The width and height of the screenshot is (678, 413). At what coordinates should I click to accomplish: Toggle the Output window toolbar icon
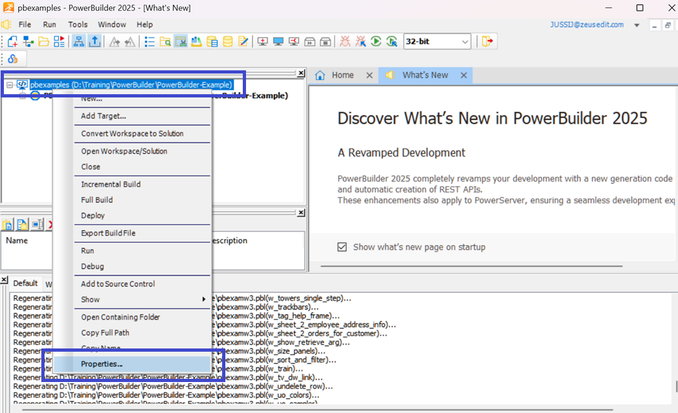click(94, 41)
